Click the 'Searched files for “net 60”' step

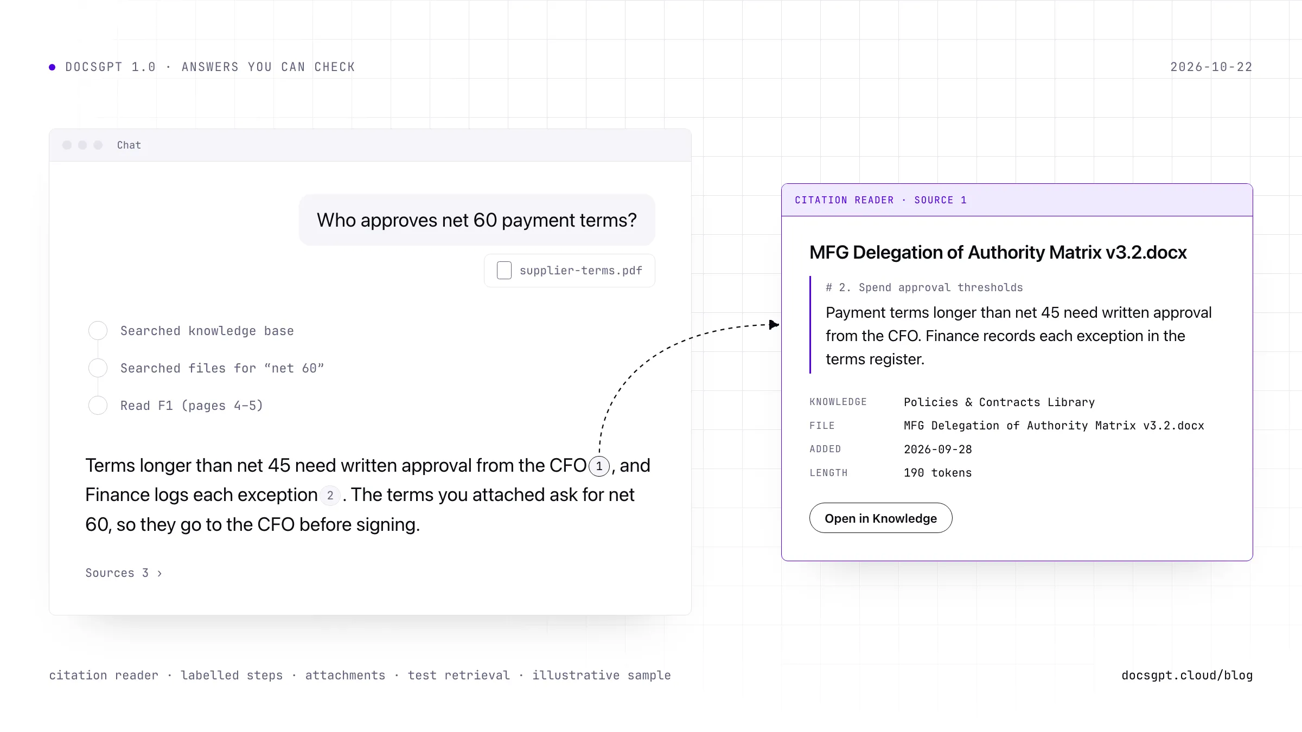(x=222, y=369)
